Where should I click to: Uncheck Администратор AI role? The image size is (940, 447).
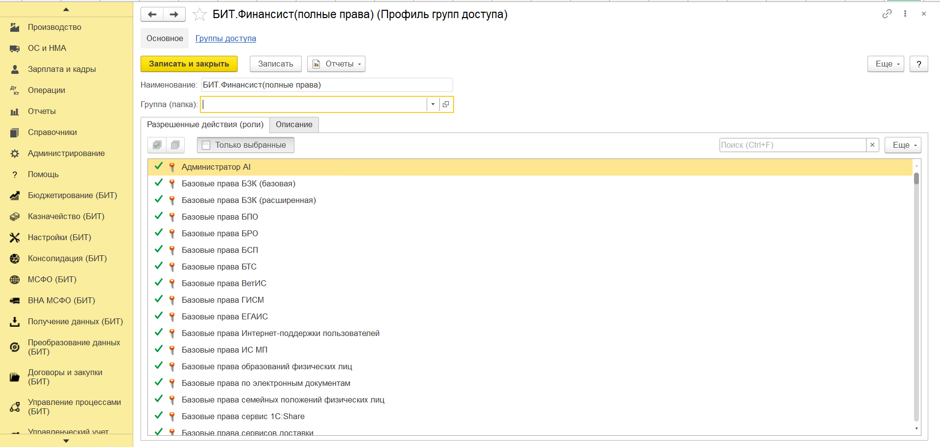click(159, 167)
